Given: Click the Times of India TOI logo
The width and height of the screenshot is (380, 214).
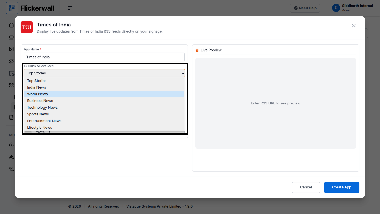Looking at the screenshot, I should coord(27,27).
